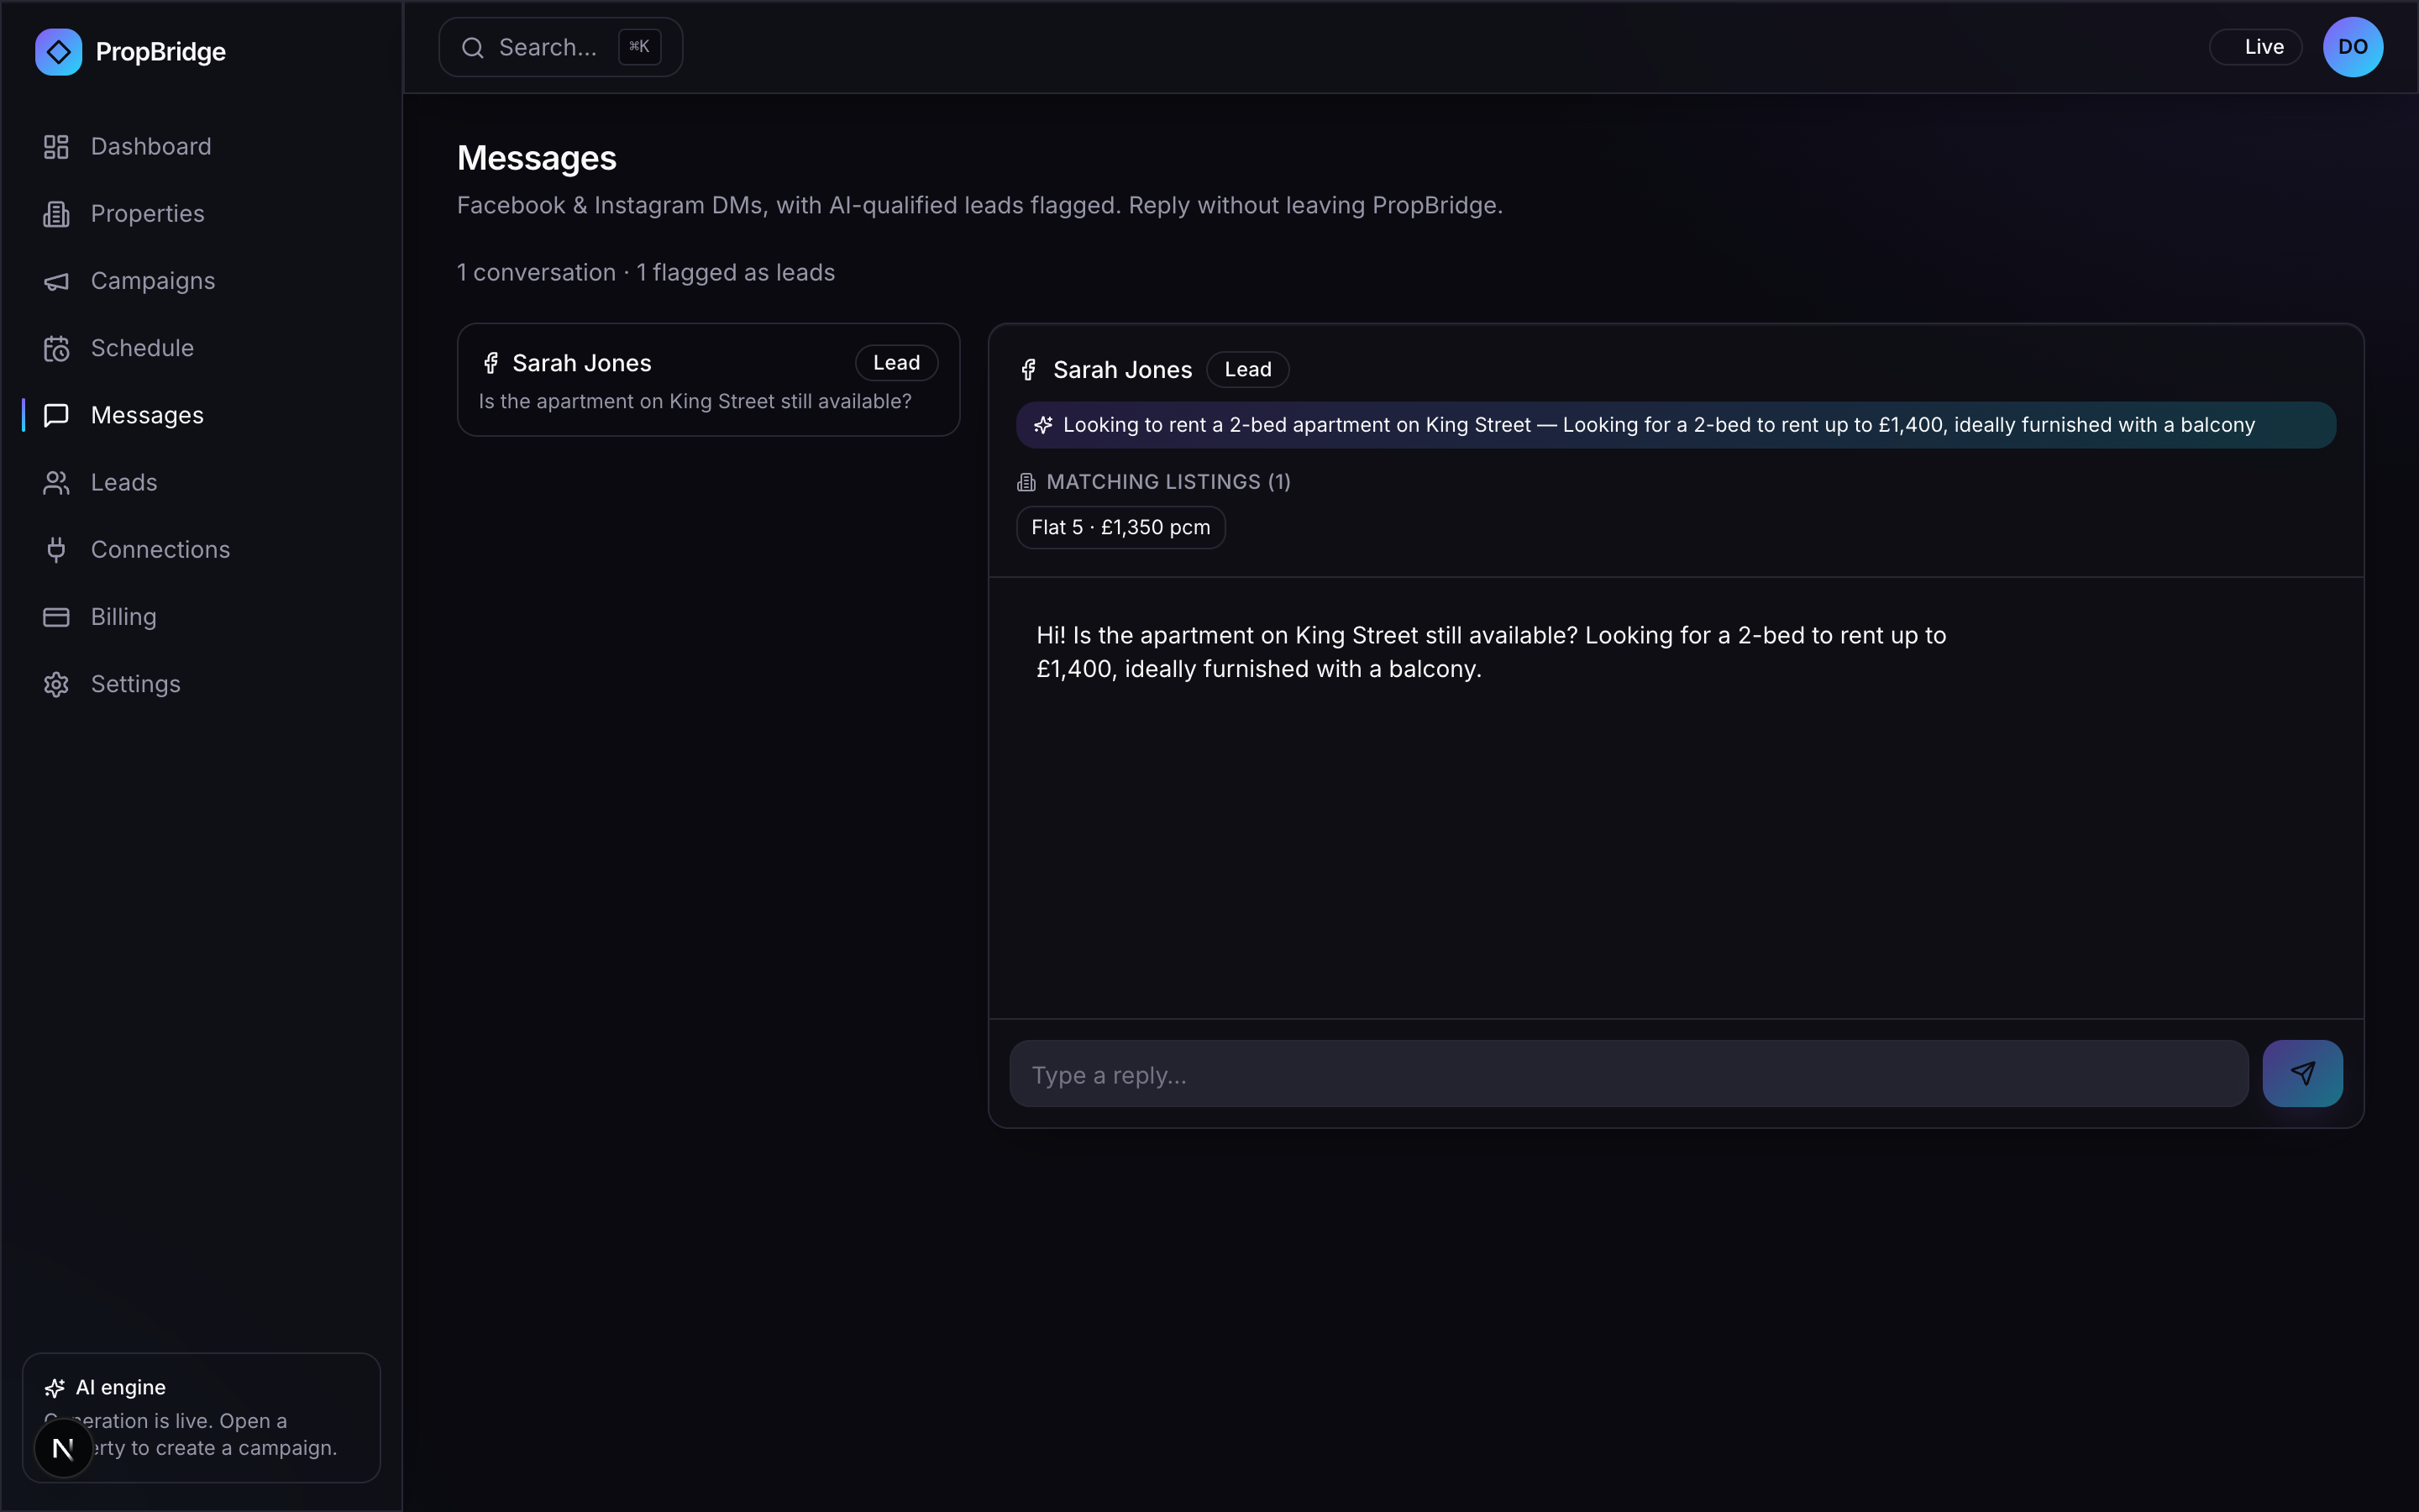Go to Billing
This screenshot has height=1512, width=2419.
201,617
